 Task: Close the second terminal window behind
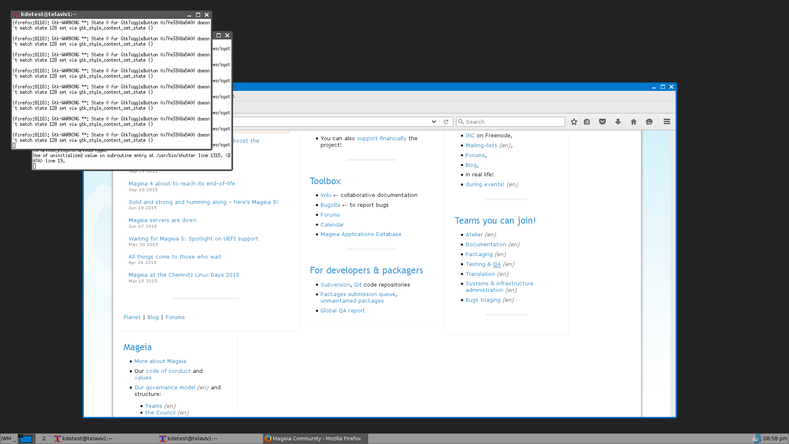[x=227, y=35]
